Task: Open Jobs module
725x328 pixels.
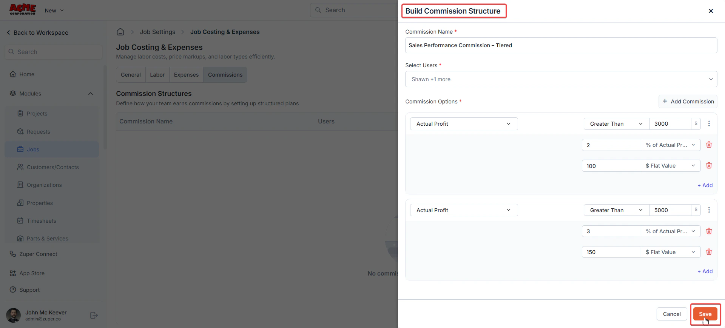Action: [x=52, y=149]
